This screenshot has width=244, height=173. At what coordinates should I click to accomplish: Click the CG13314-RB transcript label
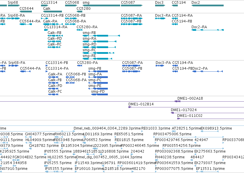pos(52,16)
